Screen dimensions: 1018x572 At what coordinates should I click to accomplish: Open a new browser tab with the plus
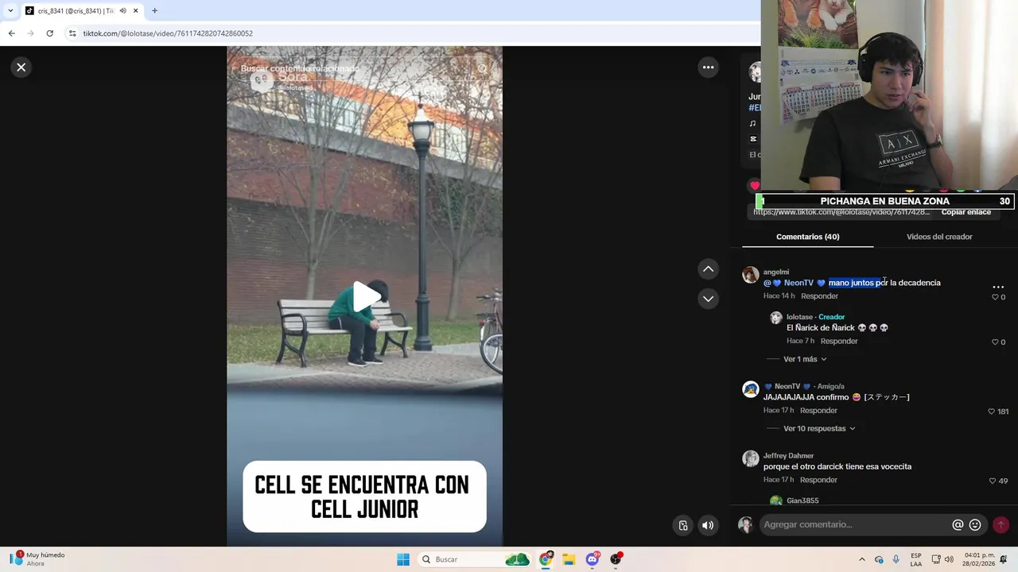[x=154, y=11]
